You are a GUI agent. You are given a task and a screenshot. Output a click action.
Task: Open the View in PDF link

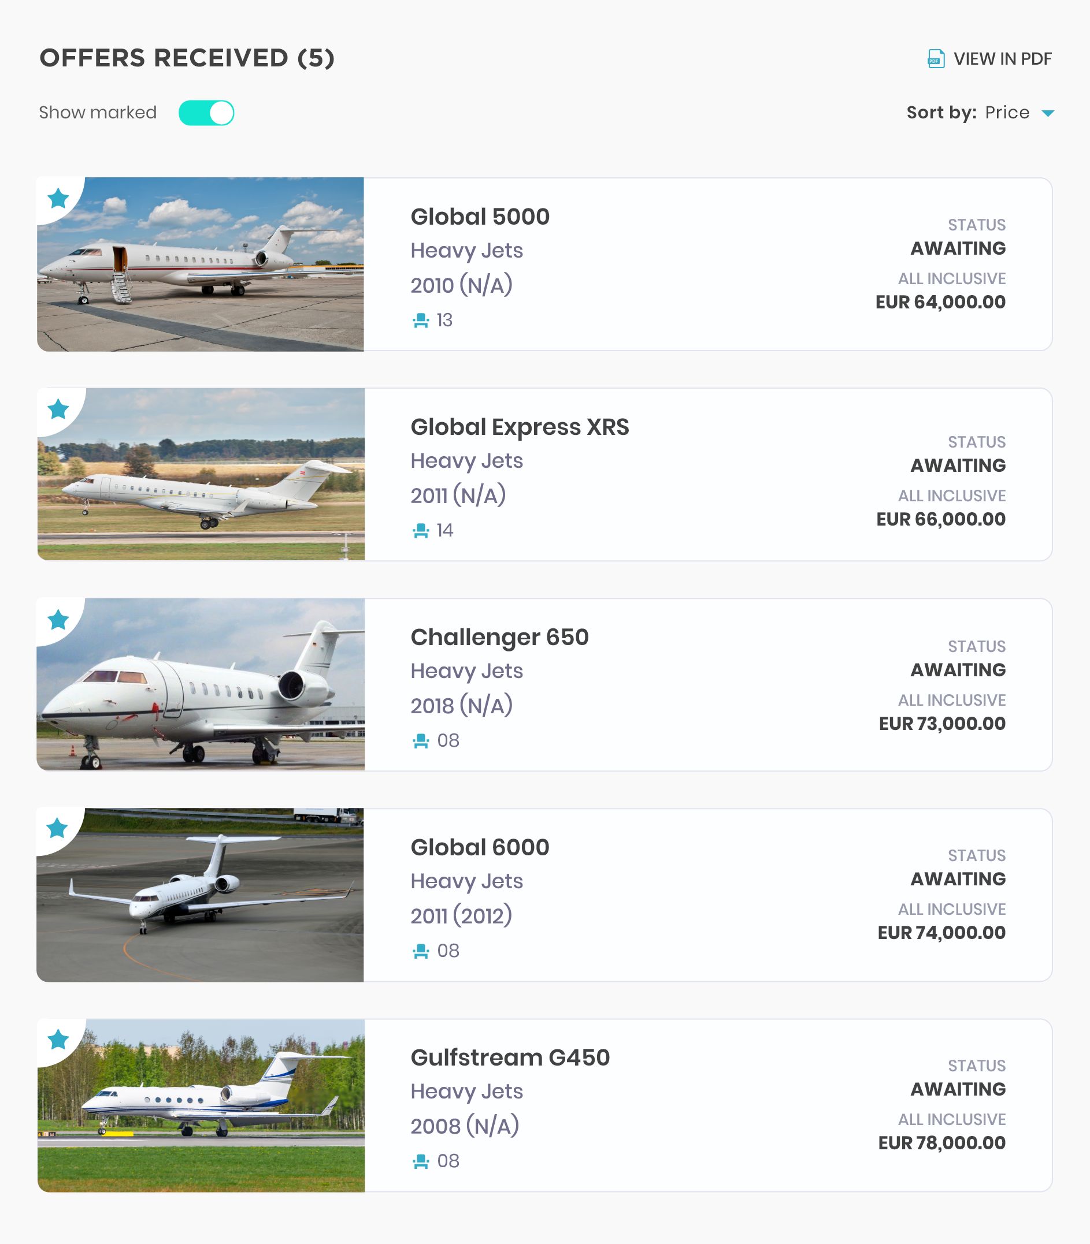(x=1002, y=59)
